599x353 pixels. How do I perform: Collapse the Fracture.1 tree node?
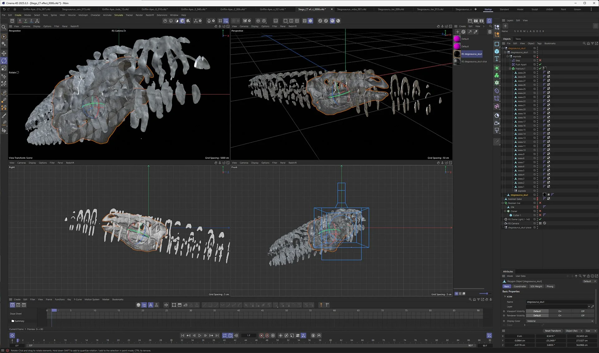[510, 69]
